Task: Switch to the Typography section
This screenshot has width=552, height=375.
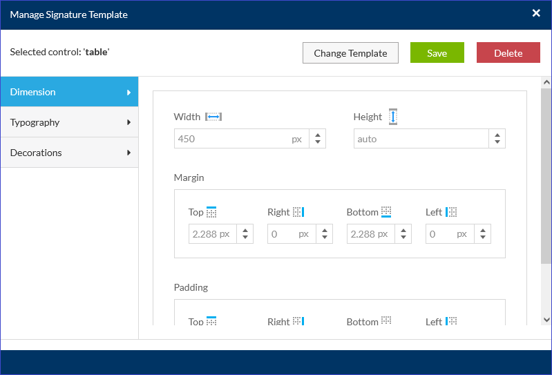Action: tap(69, 122)
